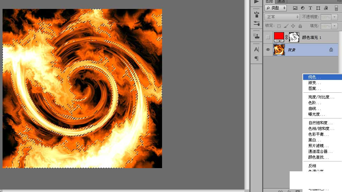Choose 自然饱和度... from the menu

point(322,123)
